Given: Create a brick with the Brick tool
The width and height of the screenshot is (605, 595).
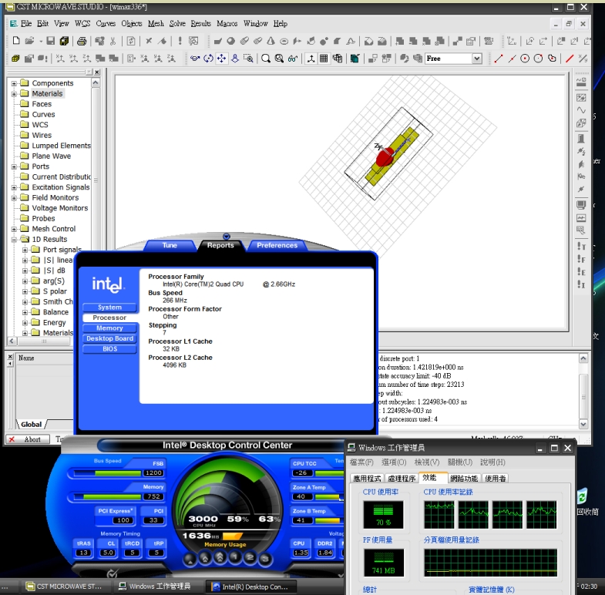Looking at the screenshot, I should [217, 41].
